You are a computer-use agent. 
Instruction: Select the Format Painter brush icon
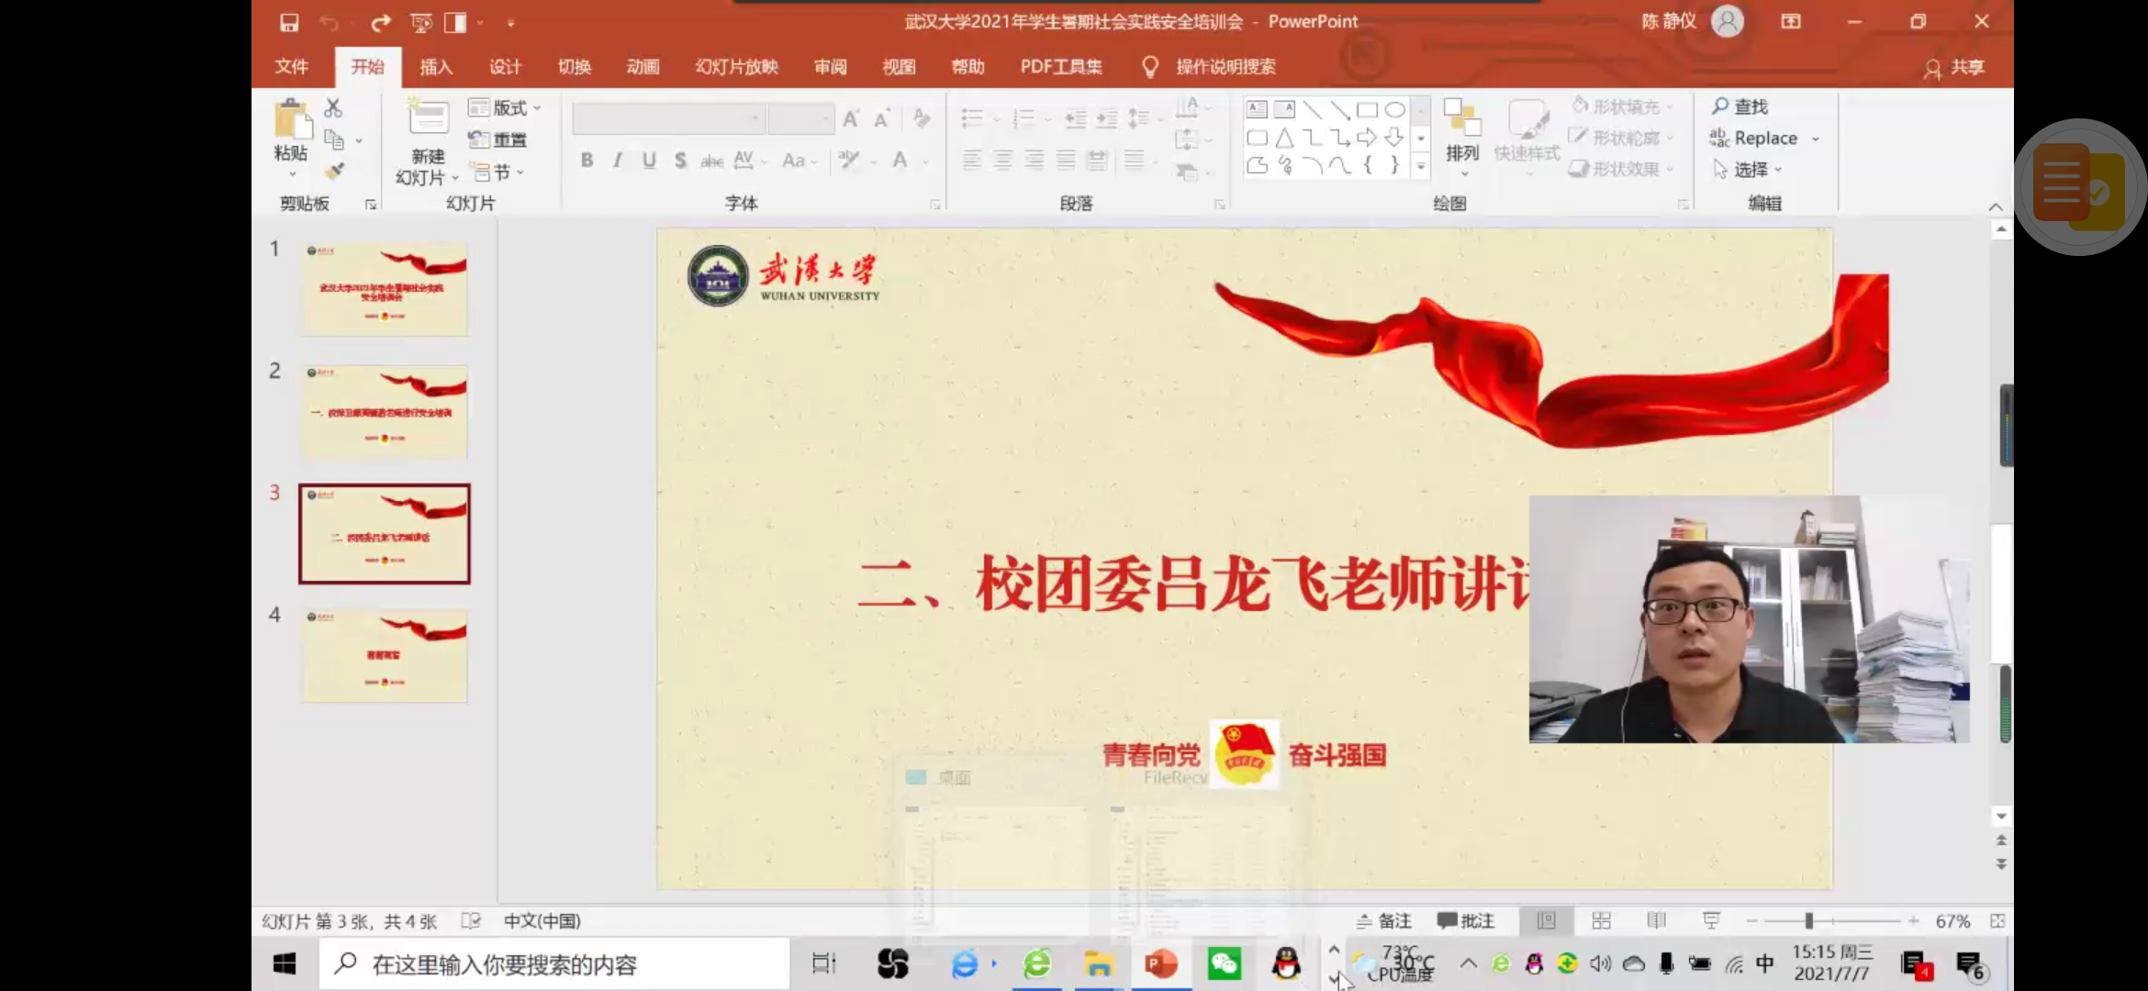(x=334, y=171)
